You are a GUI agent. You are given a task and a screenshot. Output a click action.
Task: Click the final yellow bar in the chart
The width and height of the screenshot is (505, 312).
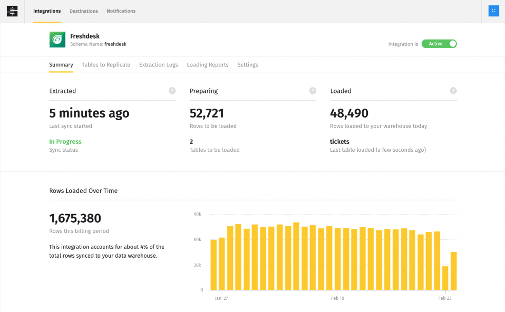[454, 269]
